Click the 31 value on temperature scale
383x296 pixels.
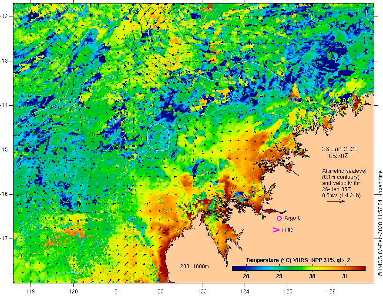click(345, 276)
